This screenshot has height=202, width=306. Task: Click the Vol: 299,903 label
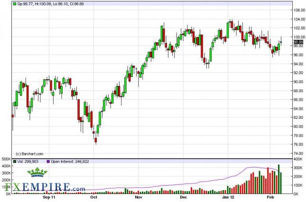pyautogui.click(x=28, y=162)
